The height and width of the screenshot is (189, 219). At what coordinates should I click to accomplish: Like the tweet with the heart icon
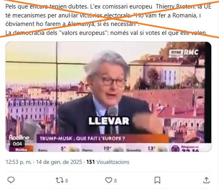[x=109, y=180]
